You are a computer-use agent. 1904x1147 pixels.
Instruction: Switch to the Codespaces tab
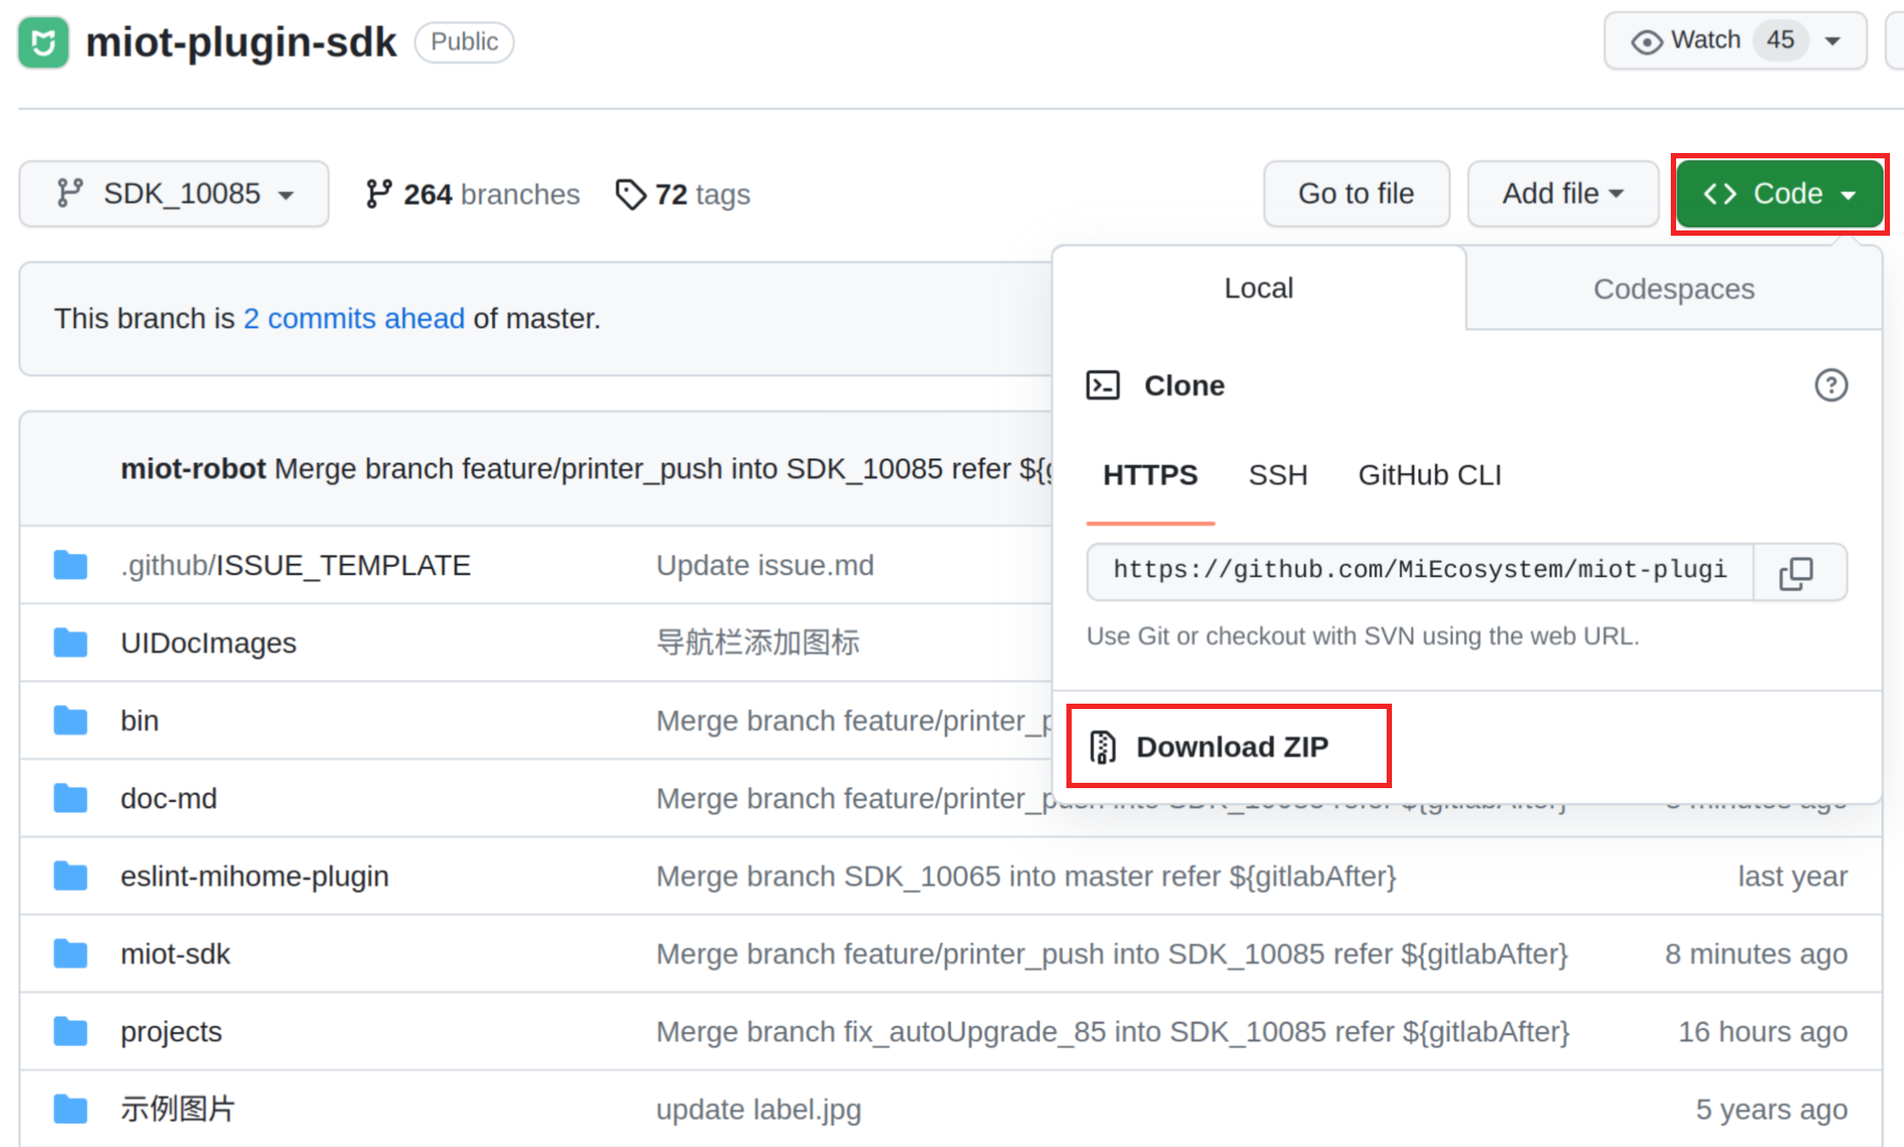point(1673,289)
